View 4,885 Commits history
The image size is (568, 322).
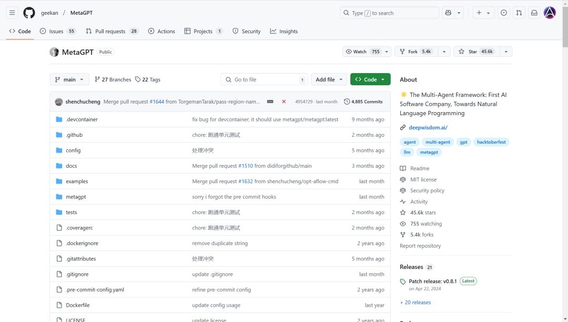363,102
